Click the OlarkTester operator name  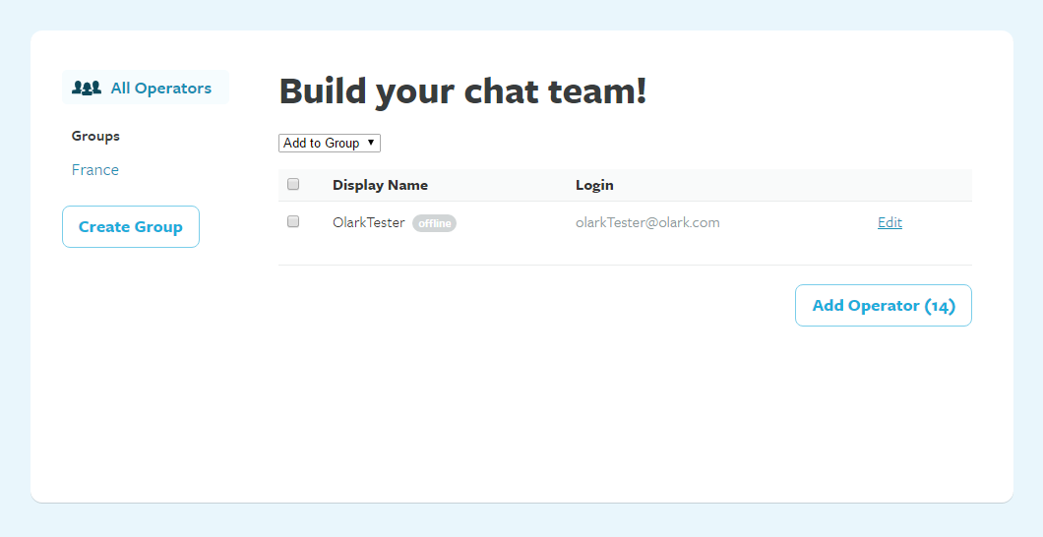369,223
